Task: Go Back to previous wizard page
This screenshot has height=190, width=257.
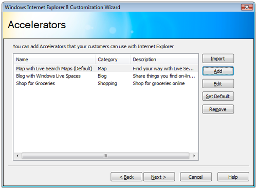Action: pos(126,177)
